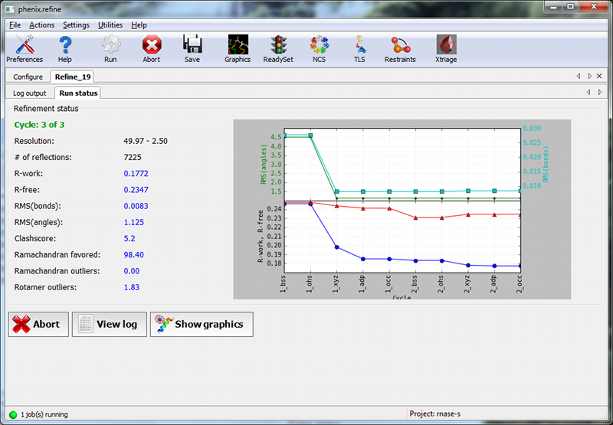Click the large Abort button

coord(38,324)
